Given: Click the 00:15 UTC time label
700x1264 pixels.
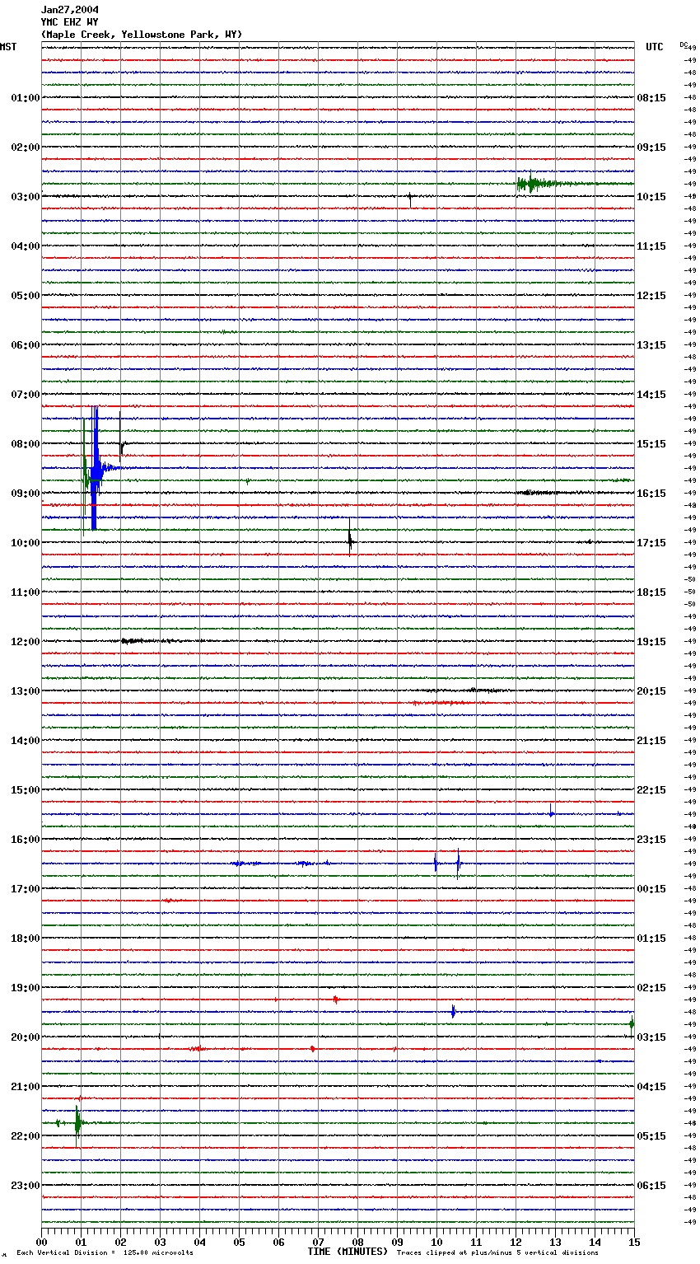Looking at the screenshot, I should pyautogui.click(x=651, y=889).
